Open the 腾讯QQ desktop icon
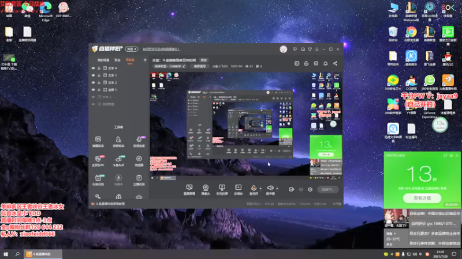 448,58
